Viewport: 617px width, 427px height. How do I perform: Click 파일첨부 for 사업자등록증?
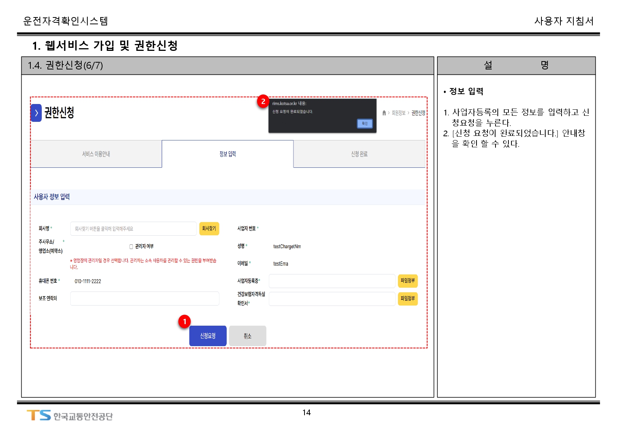tap(407, 281)
